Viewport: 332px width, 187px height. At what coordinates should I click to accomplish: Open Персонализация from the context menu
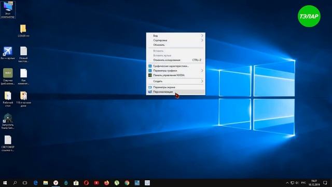(175, 92)
